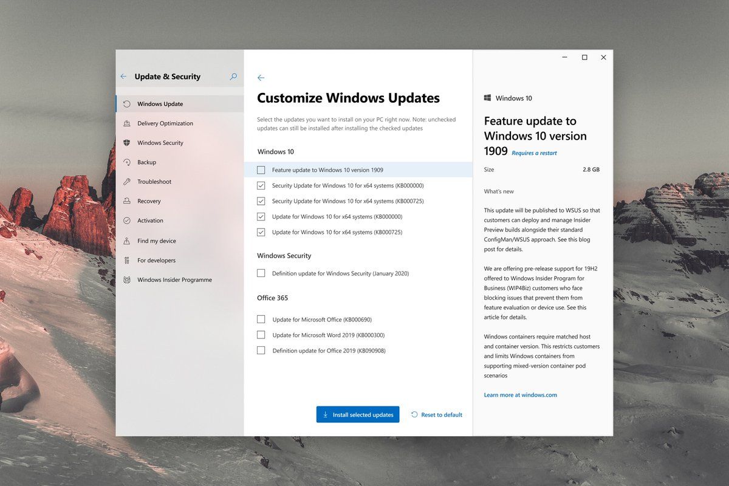Click Install selected updates button

point(358,414)
